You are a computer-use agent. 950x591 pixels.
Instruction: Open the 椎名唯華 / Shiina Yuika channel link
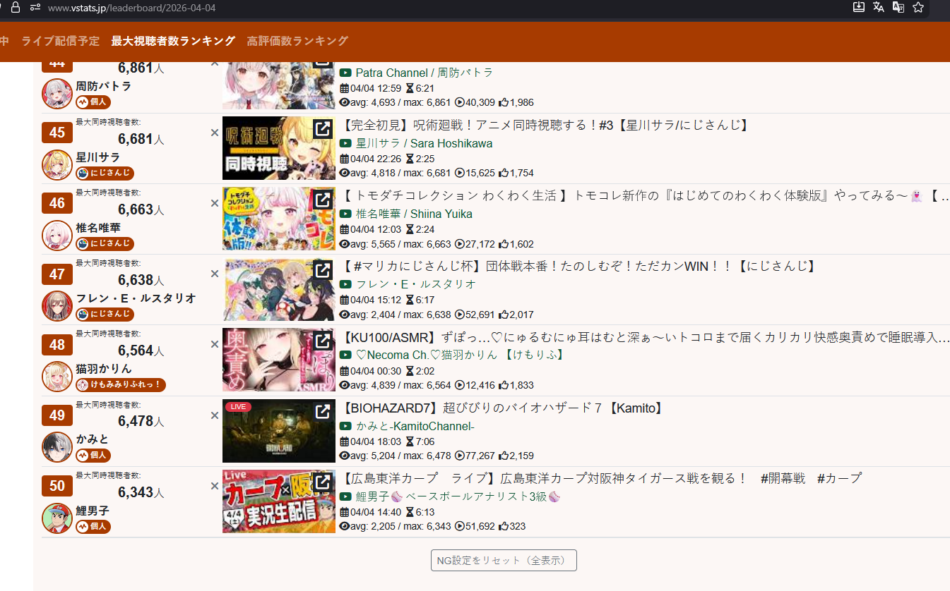coord(414,214)
